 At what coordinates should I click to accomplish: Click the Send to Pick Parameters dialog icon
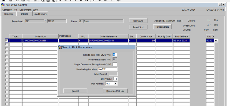tap(60, 47)
